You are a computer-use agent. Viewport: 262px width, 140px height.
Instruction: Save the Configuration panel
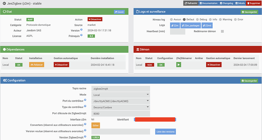coord(249,81)
